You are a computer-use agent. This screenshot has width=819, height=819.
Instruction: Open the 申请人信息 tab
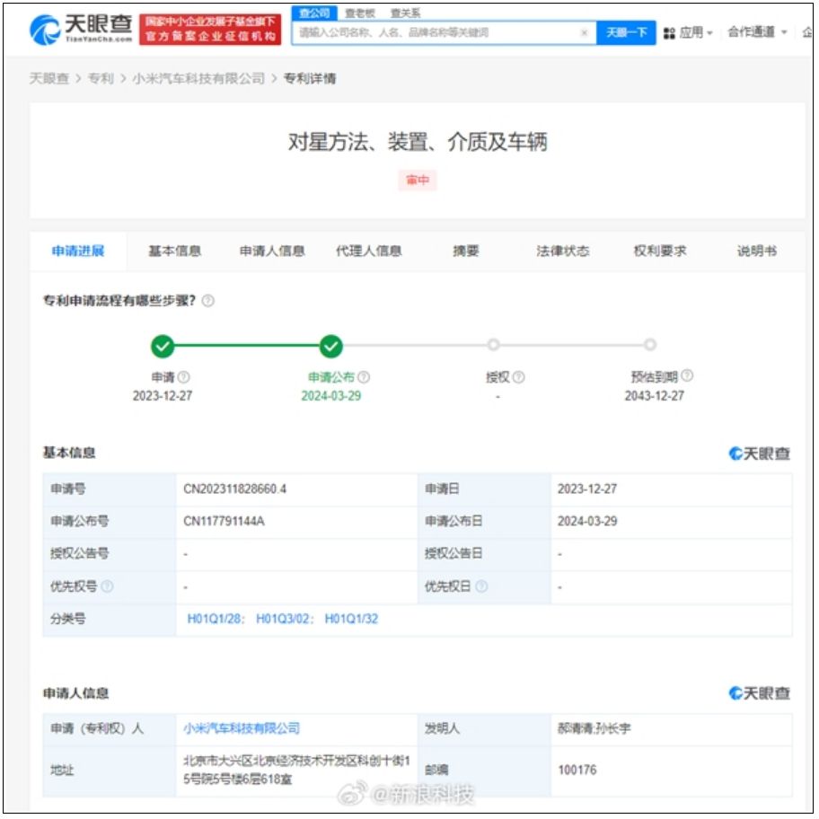(x=271, y=251)
